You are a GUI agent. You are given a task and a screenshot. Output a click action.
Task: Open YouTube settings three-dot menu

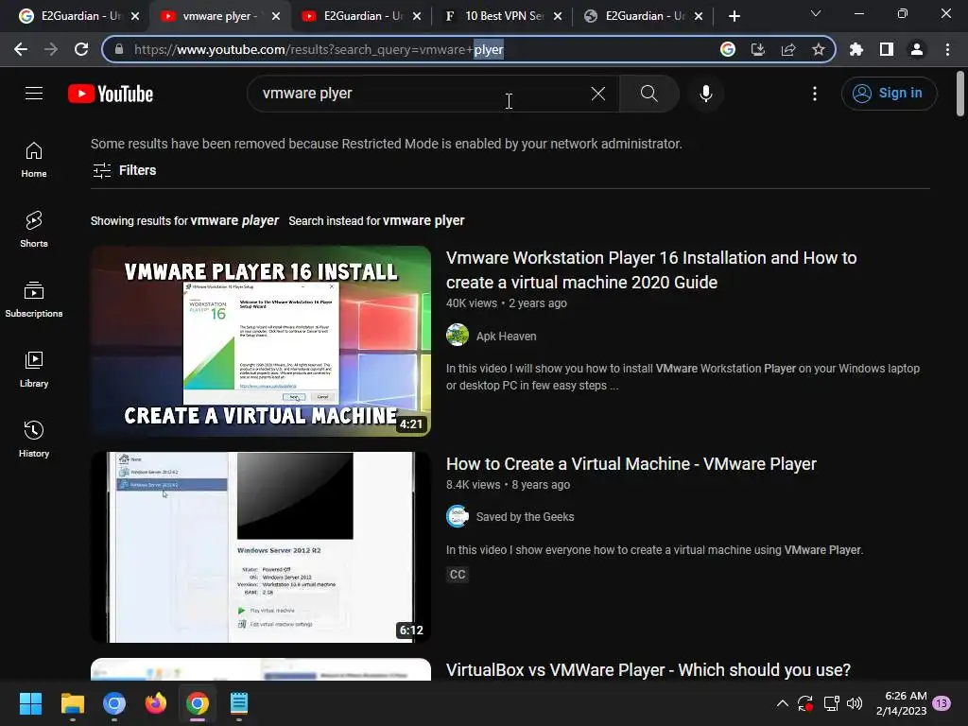[815, 94]
